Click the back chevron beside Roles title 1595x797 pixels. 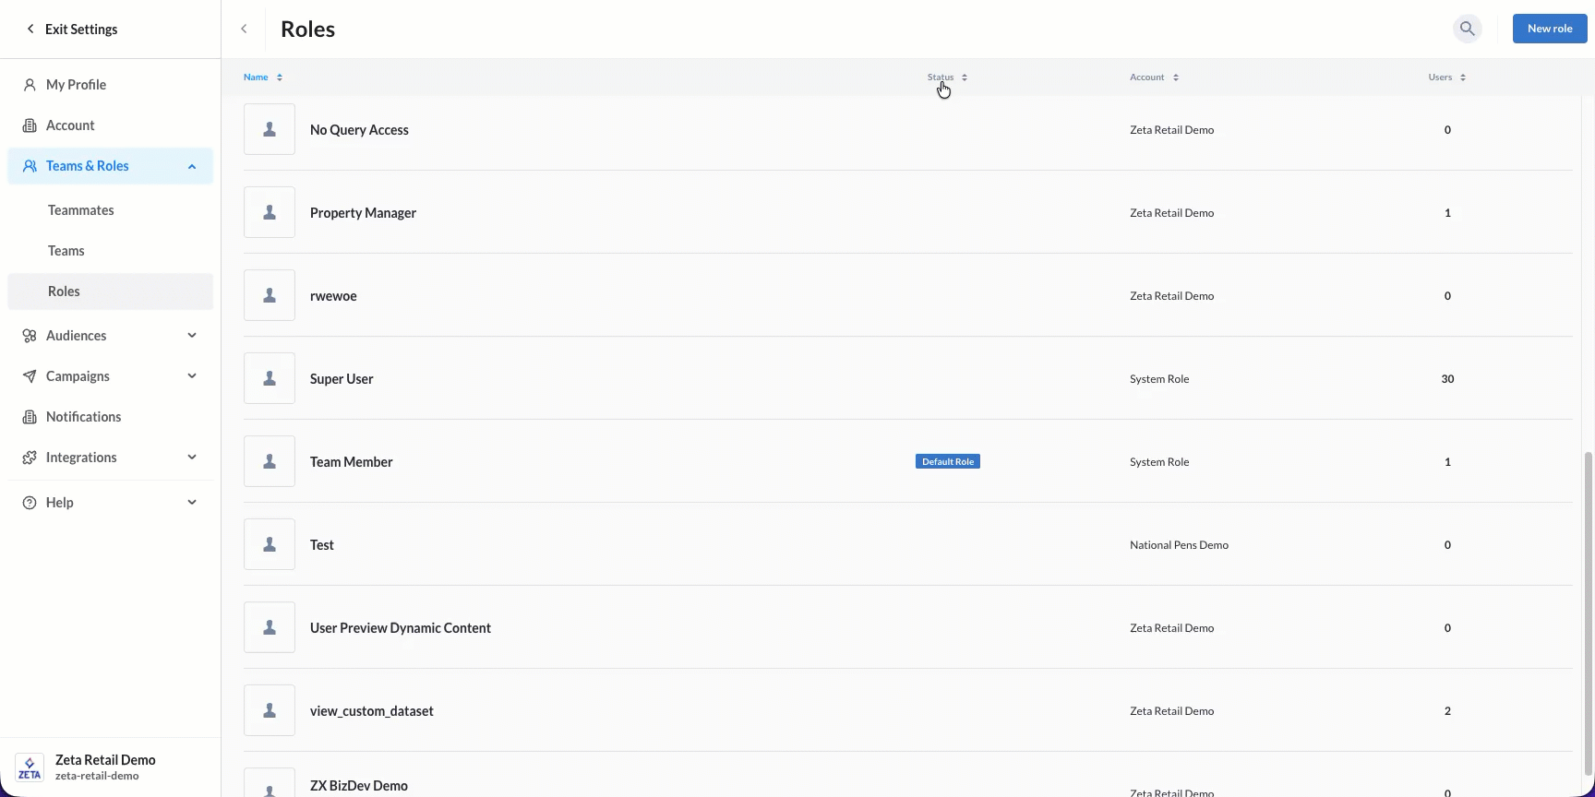244,29
